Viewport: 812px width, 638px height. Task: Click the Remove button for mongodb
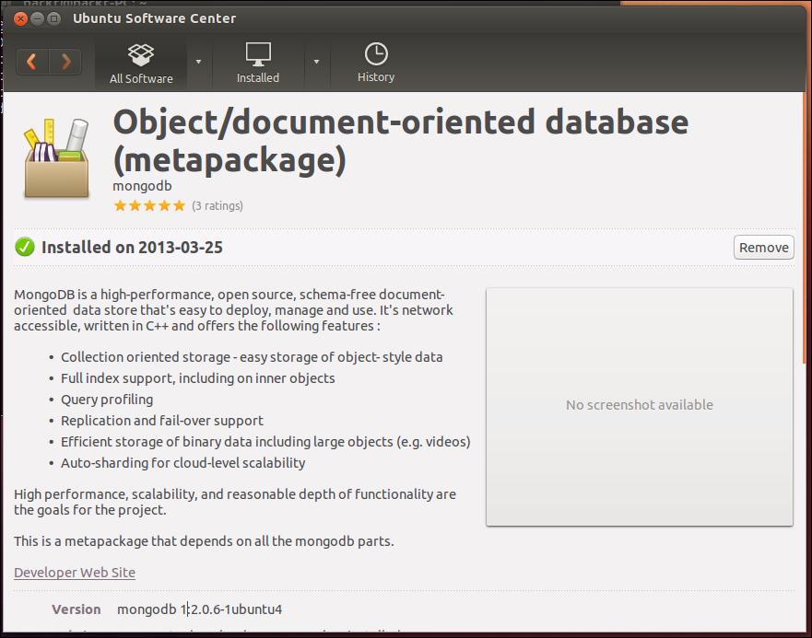pyautogui.click(x=764, y=248)
